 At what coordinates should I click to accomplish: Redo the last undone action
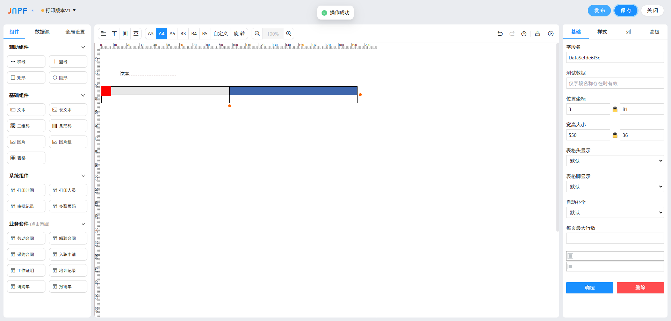[x=512, y=34]
